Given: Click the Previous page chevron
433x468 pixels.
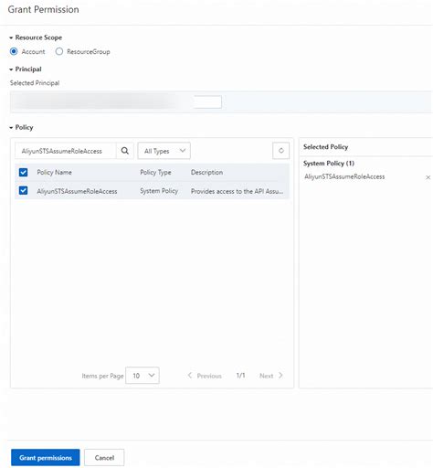Looking at the screenshot, I should click(190, 376).
